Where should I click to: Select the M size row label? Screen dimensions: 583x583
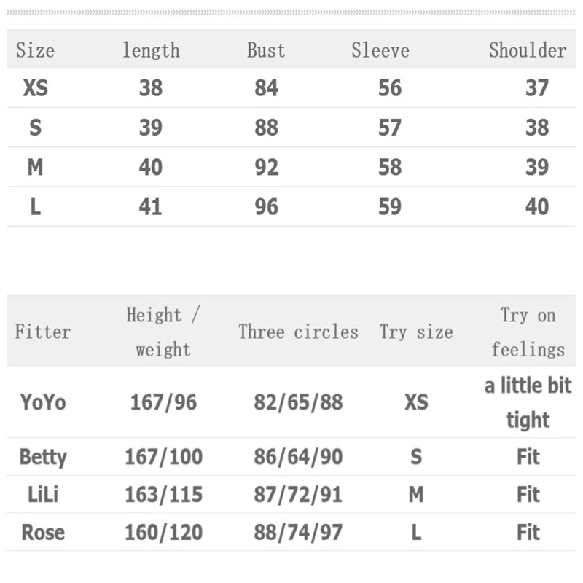[35, 168]
